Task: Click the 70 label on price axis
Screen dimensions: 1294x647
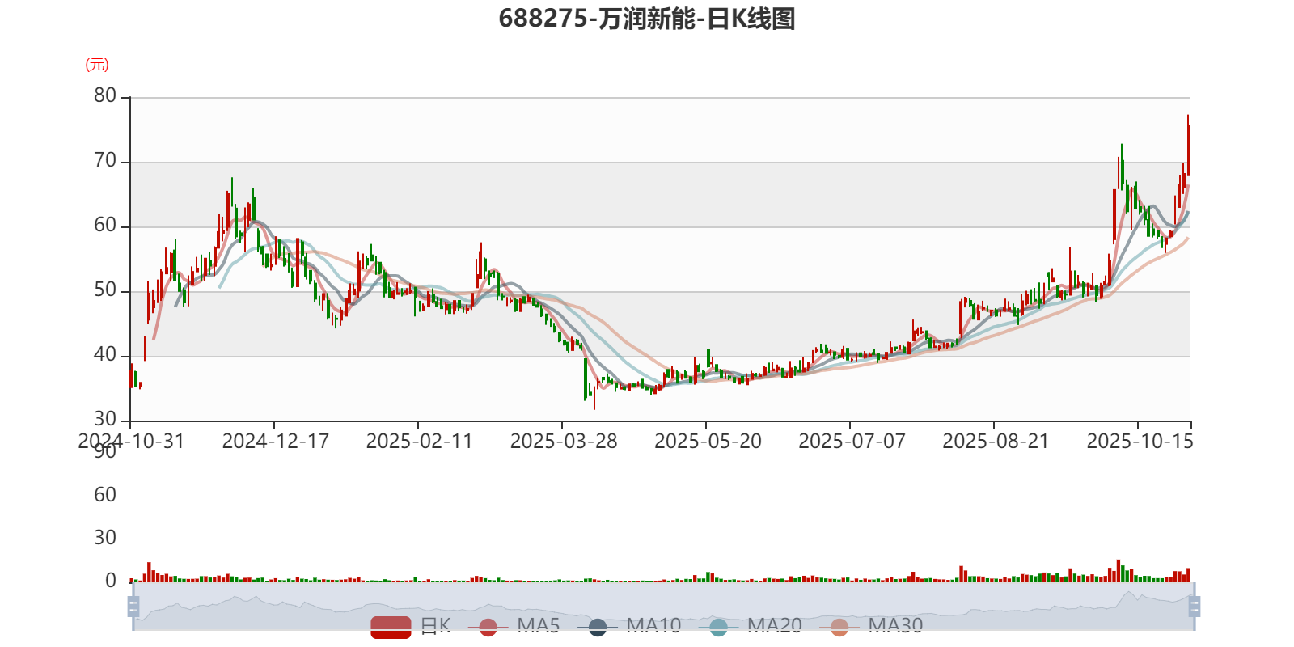Action: 105,160
